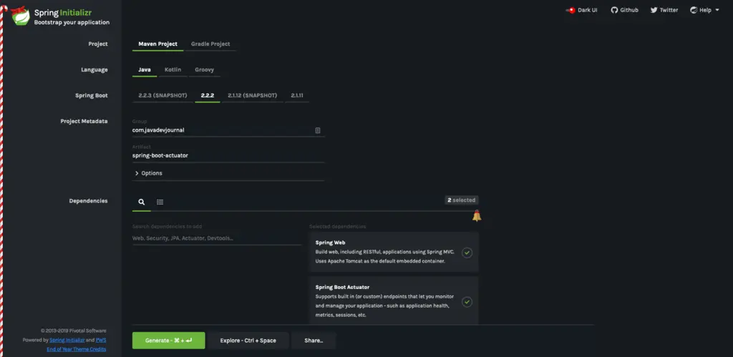Switch to the dependency list view icon
The width and height of the screenshot is (733, 357).
point(160,202)
